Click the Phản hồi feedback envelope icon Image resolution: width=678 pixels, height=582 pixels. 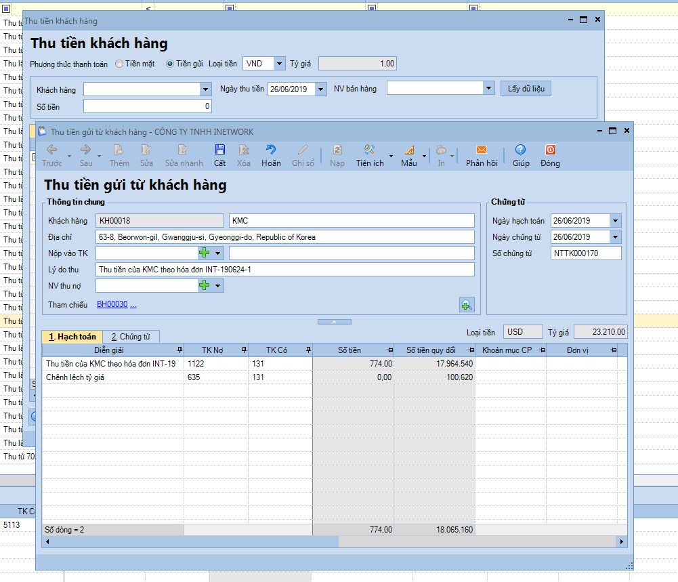482,150
